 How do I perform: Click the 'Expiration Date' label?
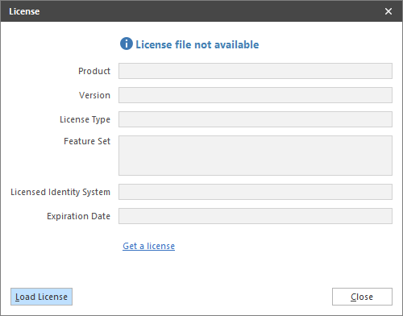(x=78, y=216)
